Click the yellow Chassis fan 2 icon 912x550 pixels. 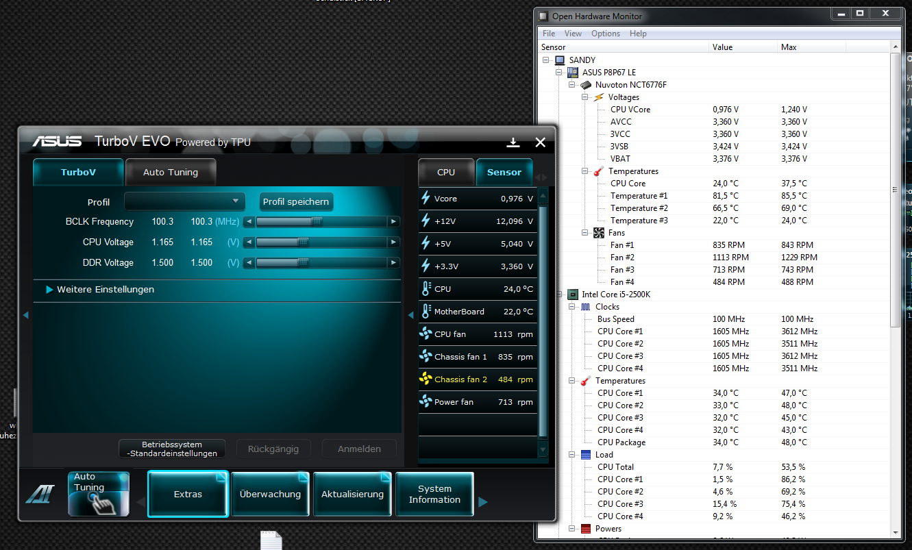pyautogui.click(x=426, y=379)
